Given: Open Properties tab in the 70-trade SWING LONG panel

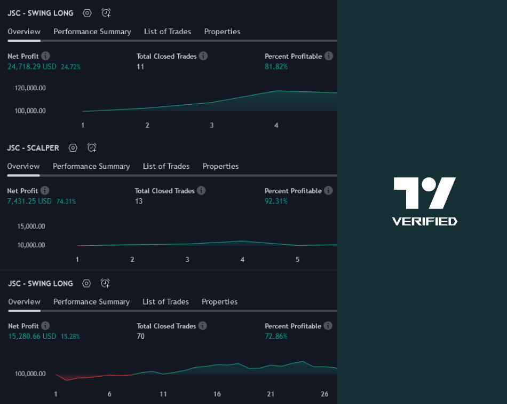Looking at the screenshot, I should coord(219,302).
